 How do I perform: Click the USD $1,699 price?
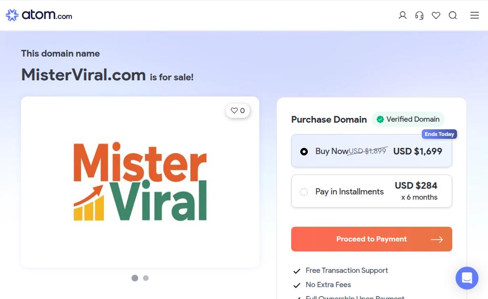tap(417, 151)
